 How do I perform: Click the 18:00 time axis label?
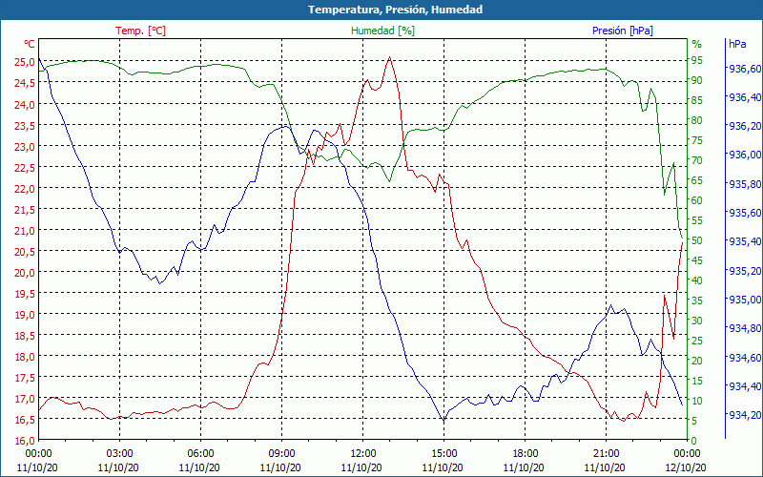tap(525, 454)
